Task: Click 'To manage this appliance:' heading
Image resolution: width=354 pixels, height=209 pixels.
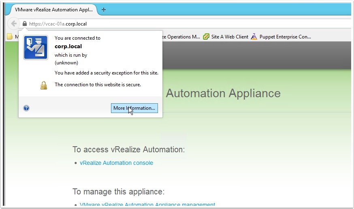Action: (x=119, y=192)
